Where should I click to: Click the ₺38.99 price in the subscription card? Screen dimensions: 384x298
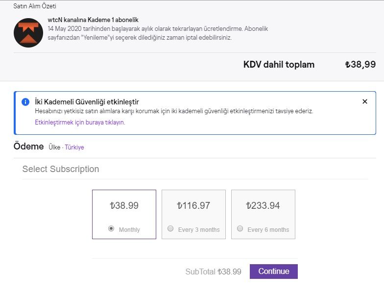click(124, 206)
